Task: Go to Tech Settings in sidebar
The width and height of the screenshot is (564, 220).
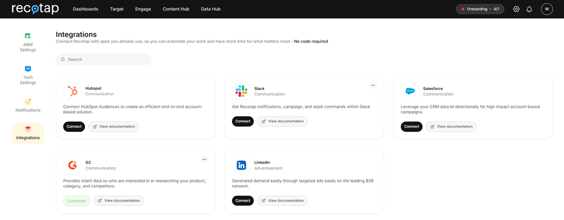Action: tap(28, 75)
